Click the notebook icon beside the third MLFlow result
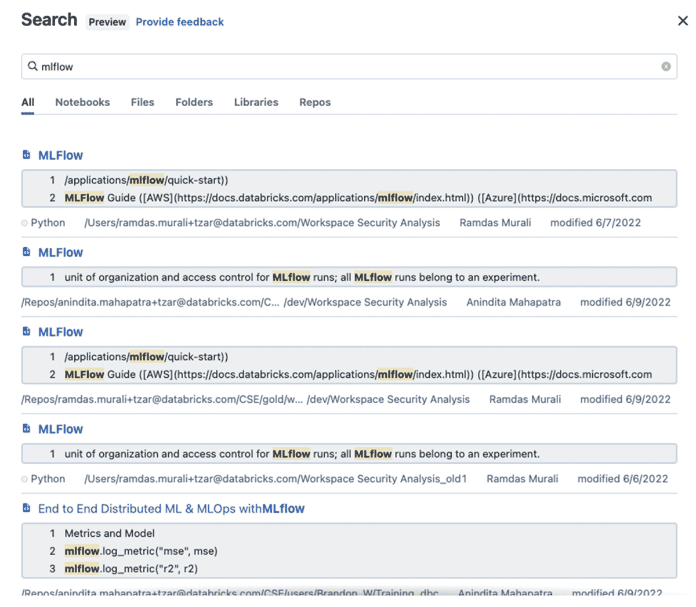Image resolution: width=696 pixels, height=607 pixels. (x=26, y=331)
